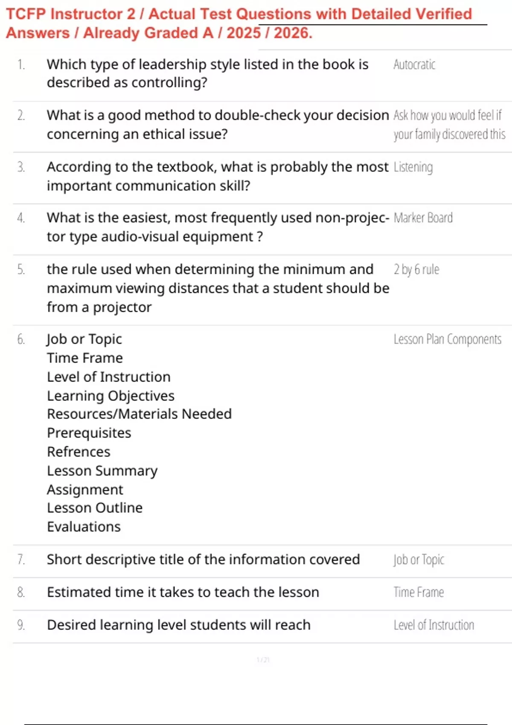
Task: Click the '2 by 6 rule' answer
Action: click(416, 270)
